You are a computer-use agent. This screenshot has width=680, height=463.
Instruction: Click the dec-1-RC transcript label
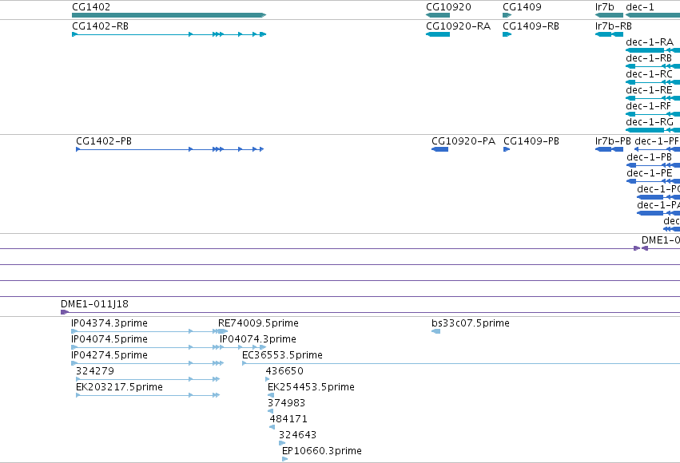coord(649,74)
